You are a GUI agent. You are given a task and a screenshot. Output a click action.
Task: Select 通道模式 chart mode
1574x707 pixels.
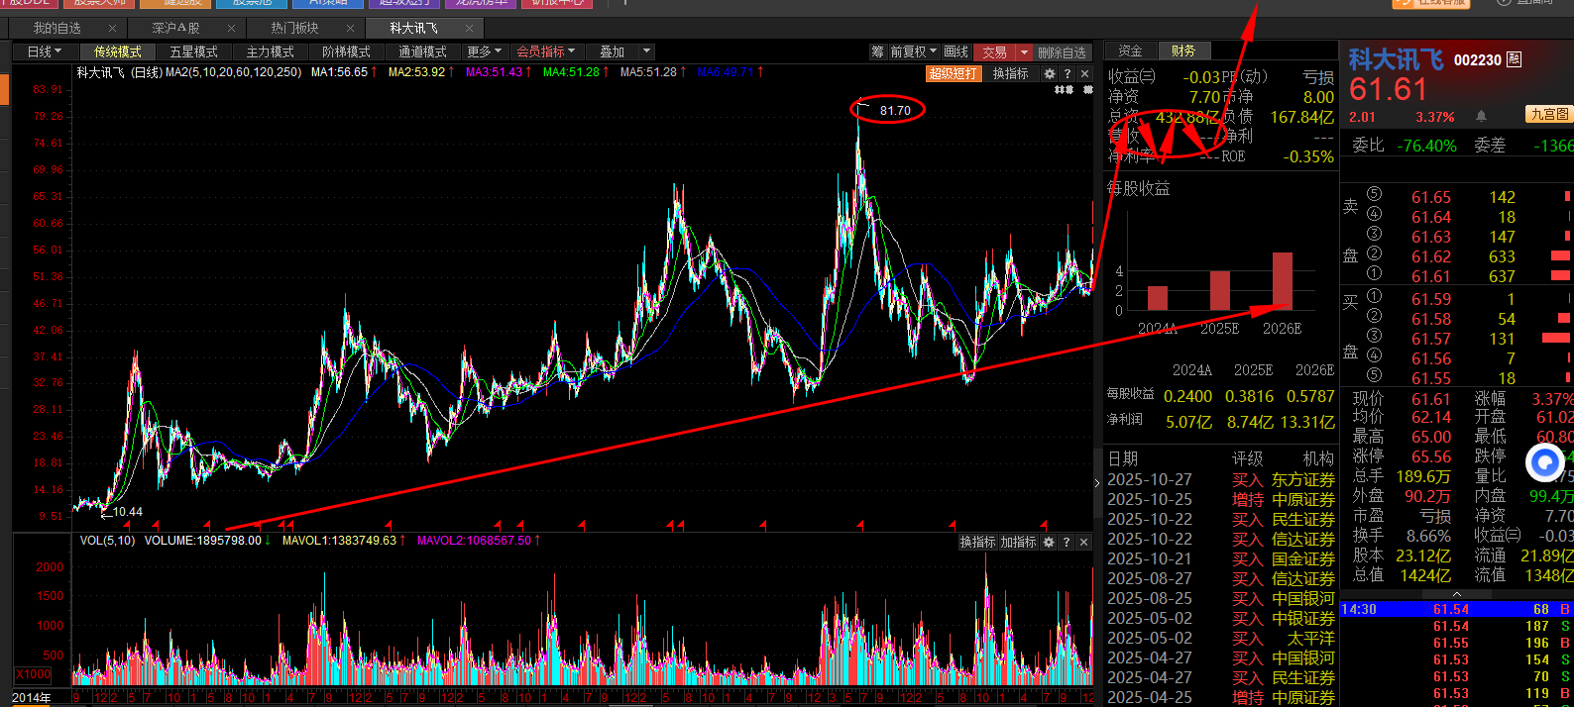pos(422,51)
